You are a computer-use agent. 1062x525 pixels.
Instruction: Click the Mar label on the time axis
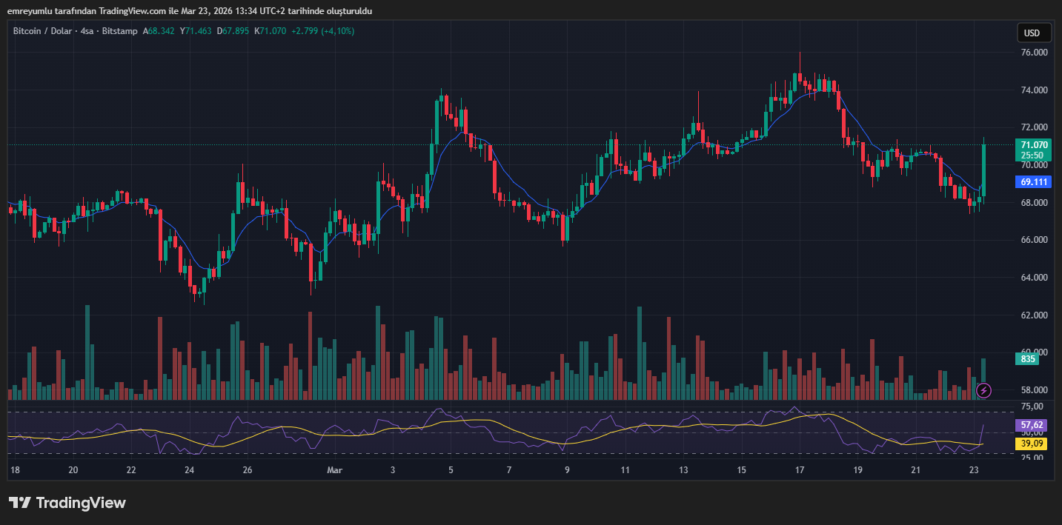pos(334,470)
